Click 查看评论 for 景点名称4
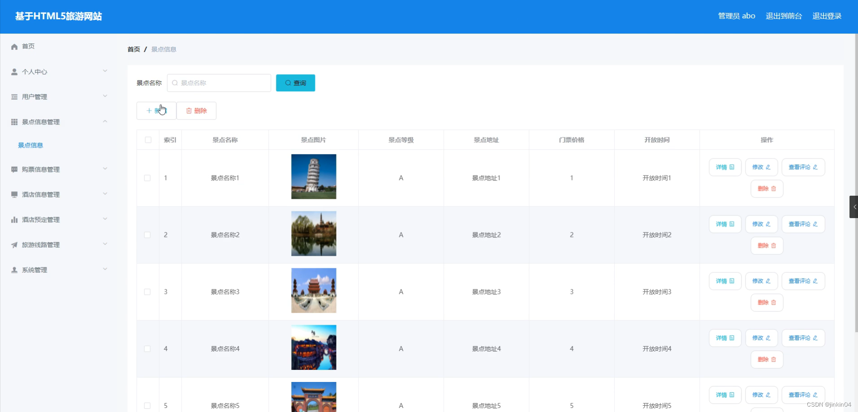Image resolution: width=858 pixels, height=412 pixels. pos(803,338)
